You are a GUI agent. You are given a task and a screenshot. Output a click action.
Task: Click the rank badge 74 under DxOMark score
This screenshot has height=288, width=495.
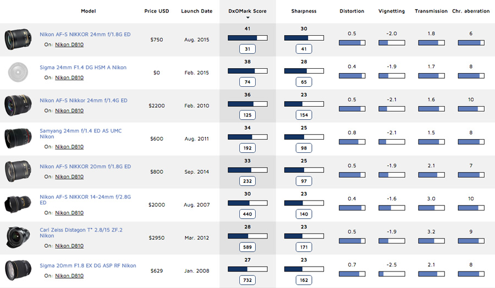[x=248, y=82]
